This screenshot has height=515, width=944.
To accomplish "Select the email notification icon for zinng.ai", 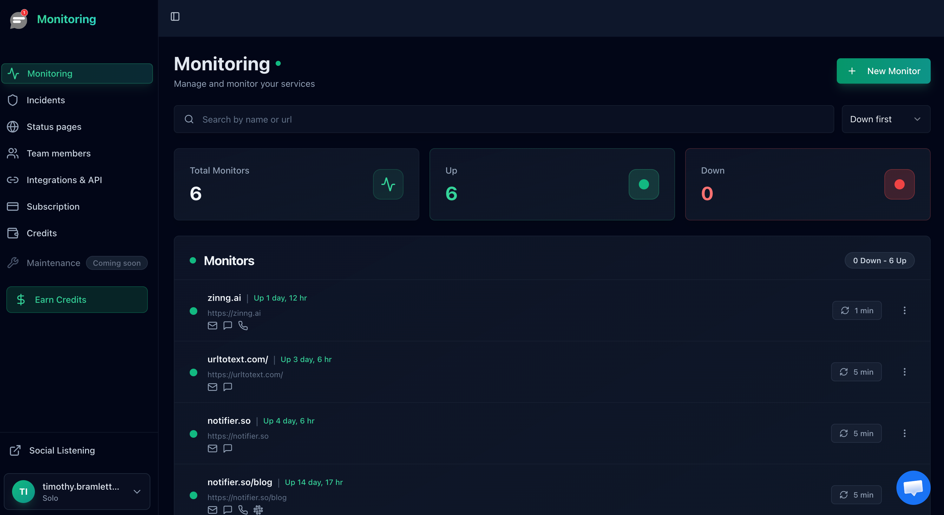I will (212, 325).
